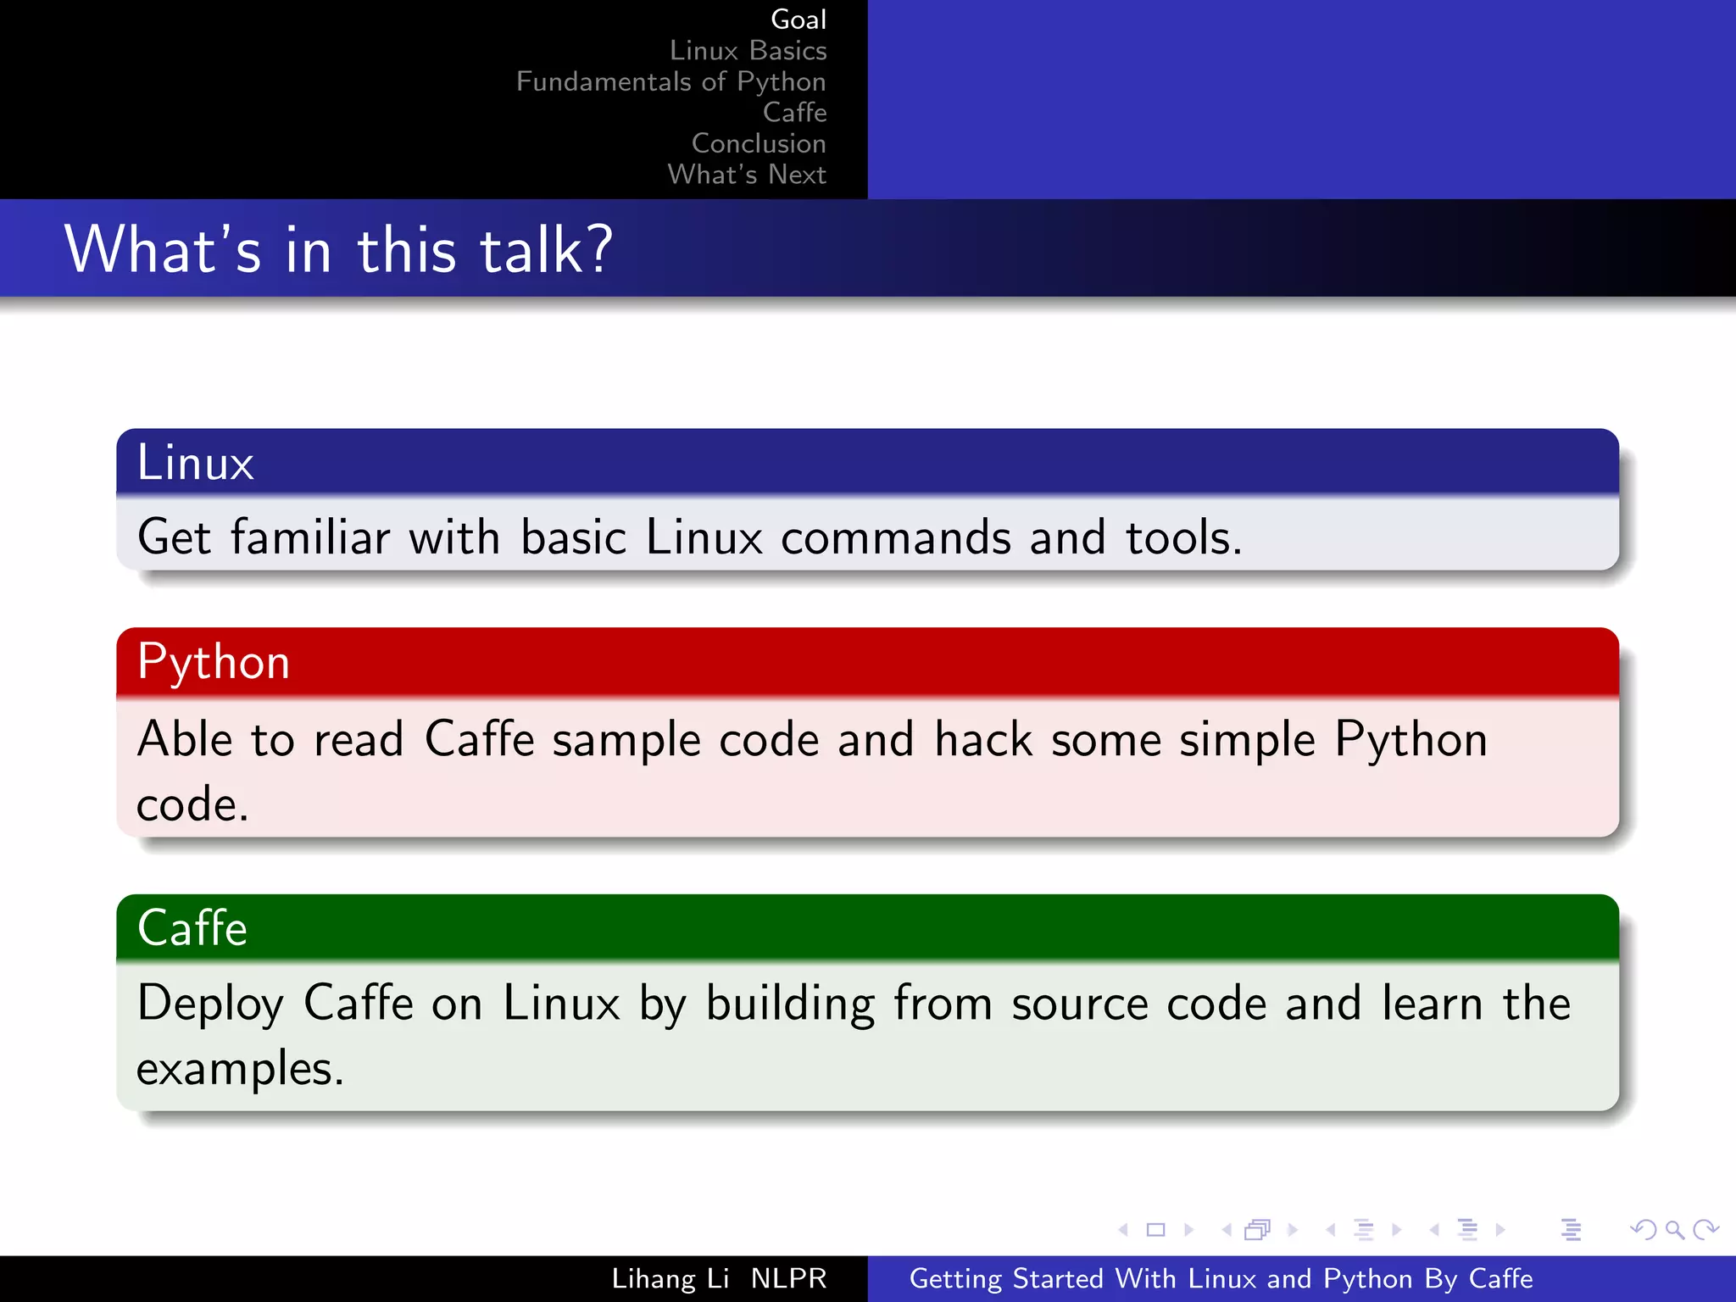Select the red Python block header
Screen dimensions: 1736x1302
click(868, 661)
